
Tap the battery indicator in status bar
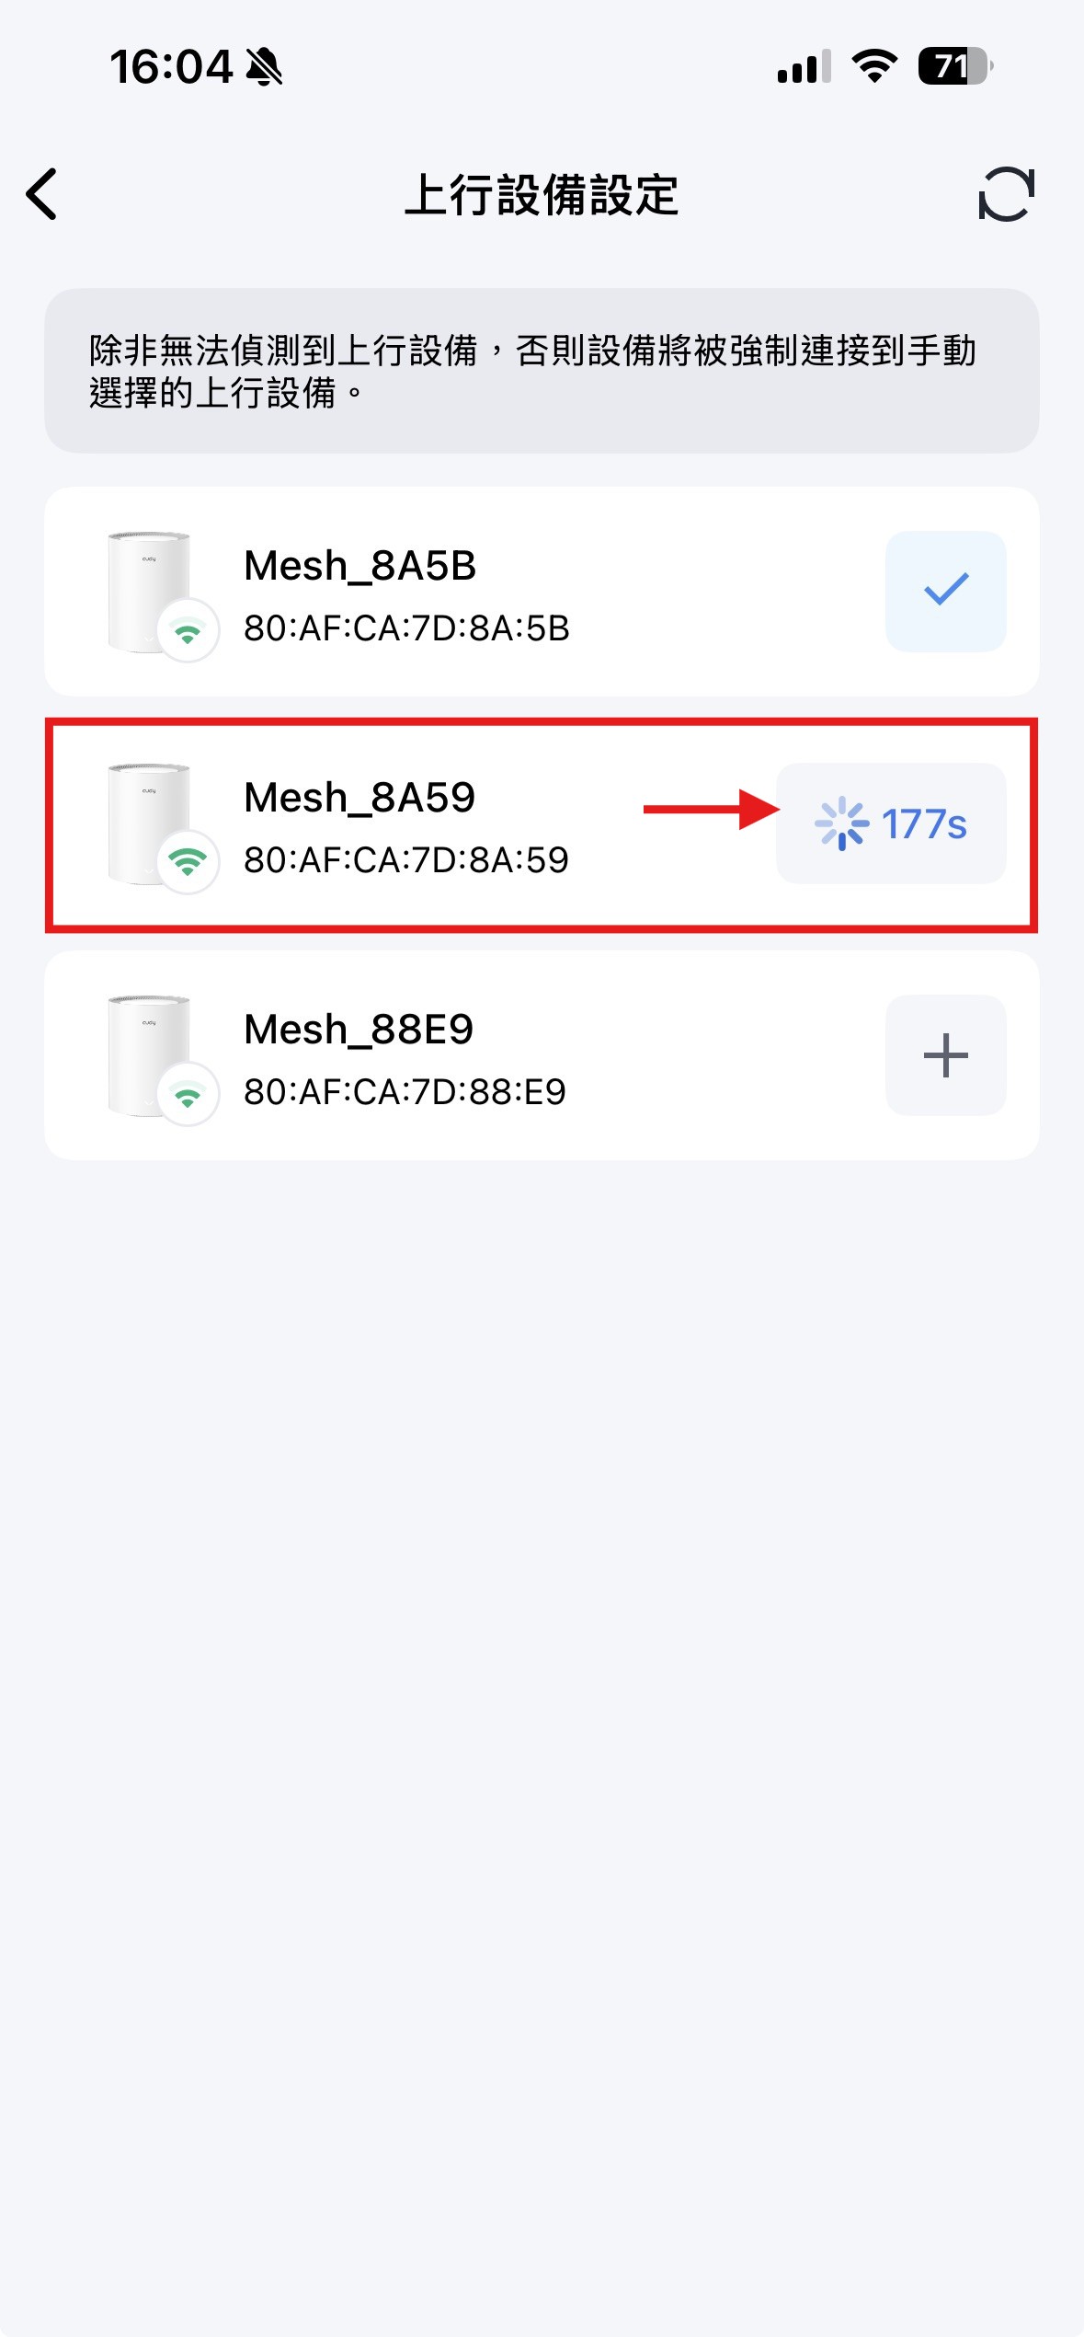pyautogui.click(x=954, y=66)
